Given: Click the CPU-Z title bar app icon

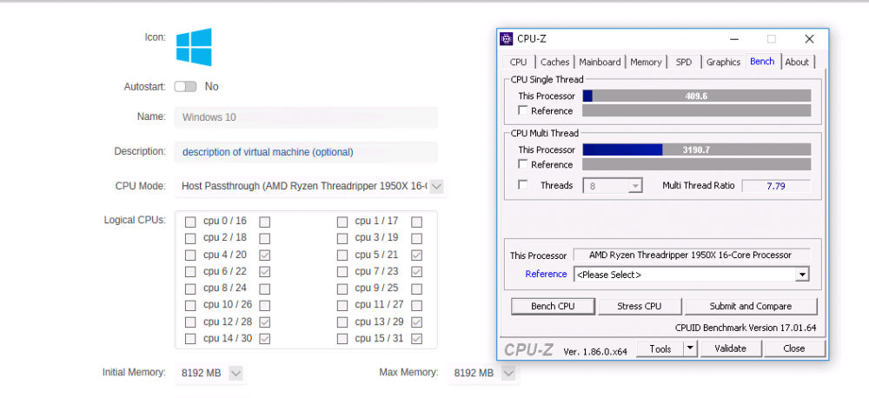Looking at the screenshot, I should coord(506,39).
